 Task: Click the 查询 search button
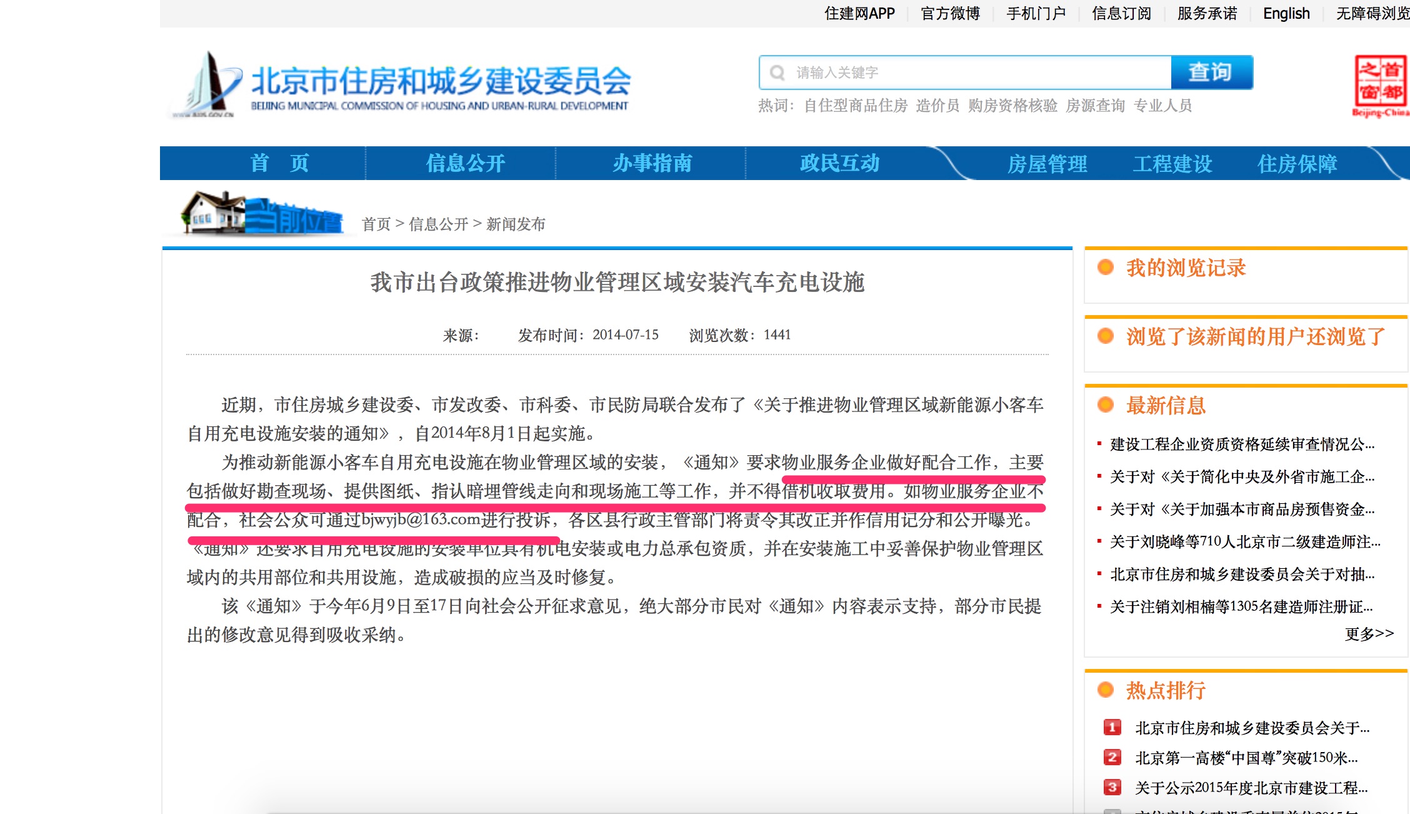1211,71
